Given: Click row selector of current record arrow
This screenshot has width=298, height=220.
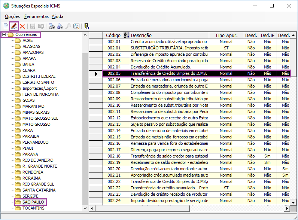Looking at the screenshot, I should click(96, 74).
